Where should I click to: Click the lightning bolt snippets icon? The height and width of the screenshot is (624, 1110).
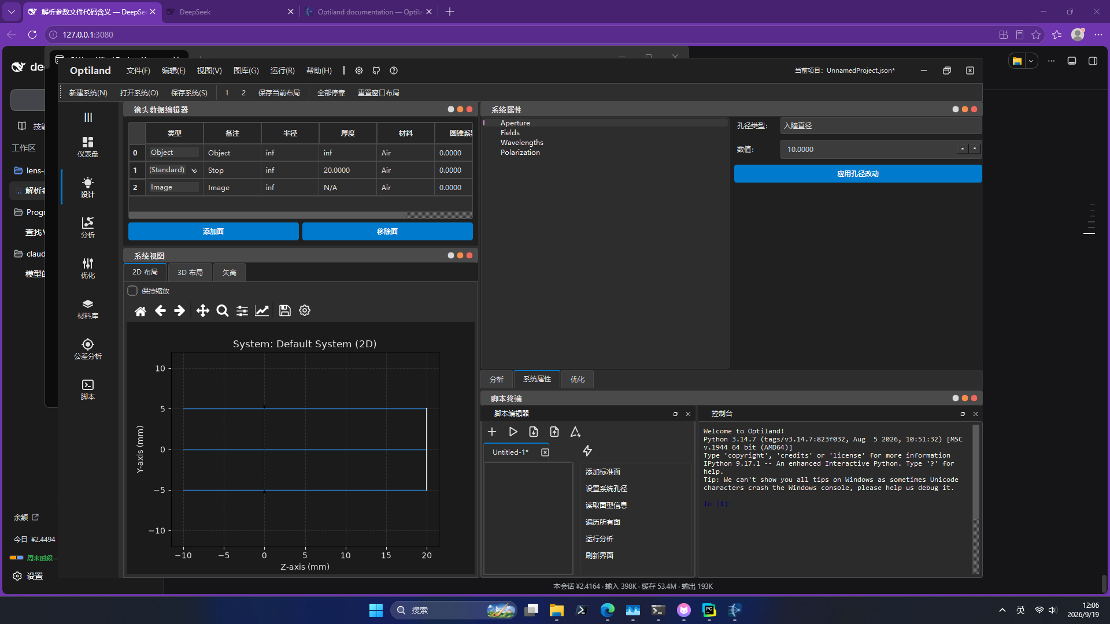(587, 451)
